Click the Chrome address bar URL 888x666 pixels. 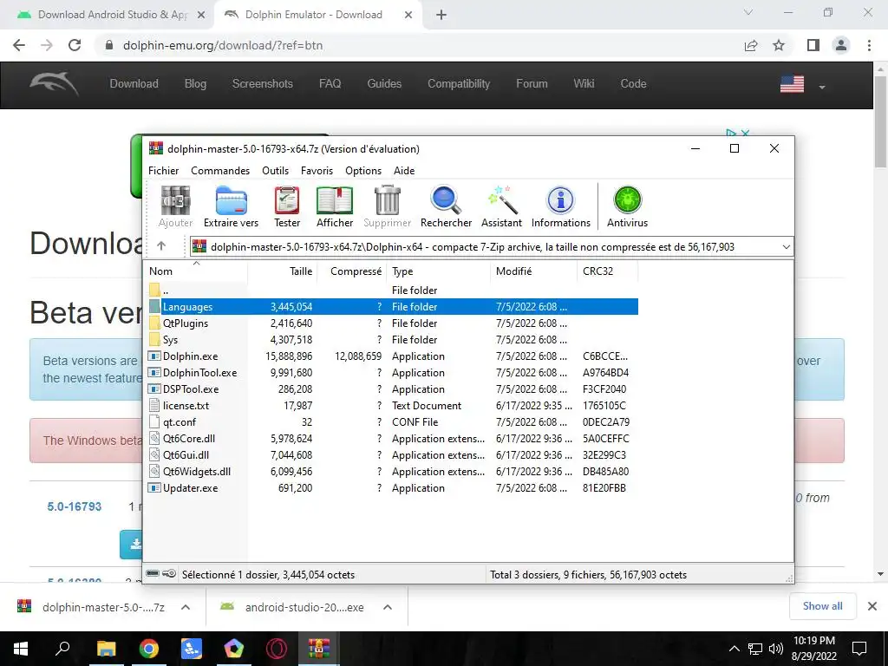[223, 45]
